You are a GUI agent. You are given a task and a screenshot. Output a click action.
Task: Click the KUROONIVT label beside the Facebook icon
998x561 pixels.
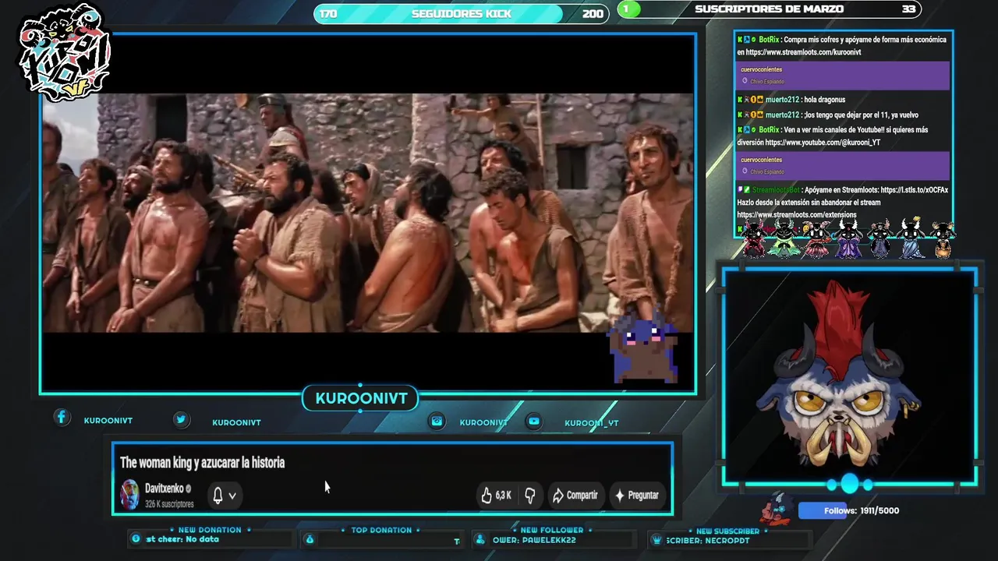[x=108, y=421]
